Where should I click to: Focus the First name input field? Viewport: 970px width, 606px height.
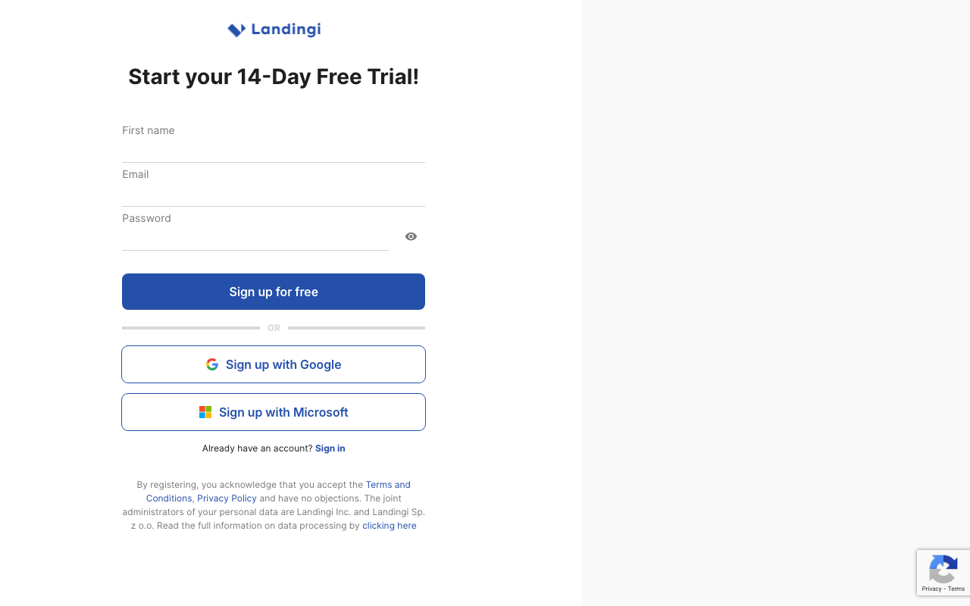tap(273, 150)
